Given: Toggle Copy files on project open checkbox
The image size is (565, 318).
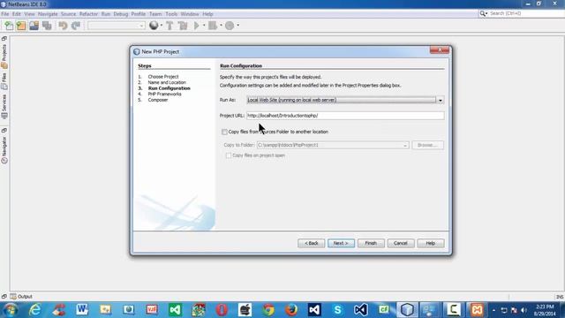Looking at the screenshot, I should (x=229, y=155).
